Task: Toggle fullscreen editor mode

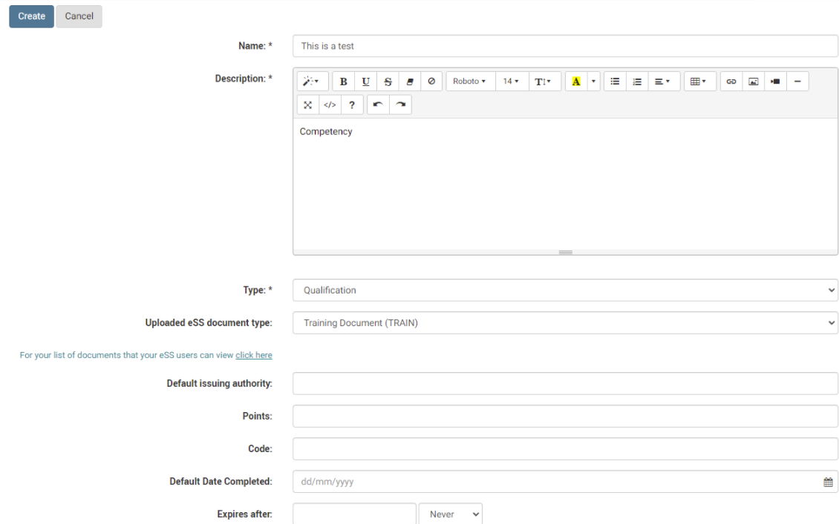Action: (x=307, y=105)
